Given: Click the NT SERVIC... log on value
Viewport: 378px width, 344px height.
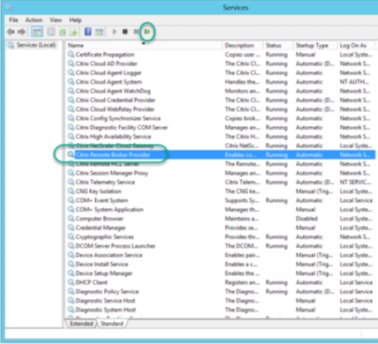Looking at the screenshot, I should coord(355,182).
